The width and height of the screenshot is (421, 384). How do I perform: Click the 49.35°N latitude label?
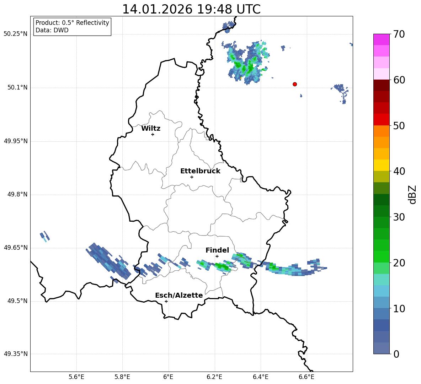(x=16, y=354)
